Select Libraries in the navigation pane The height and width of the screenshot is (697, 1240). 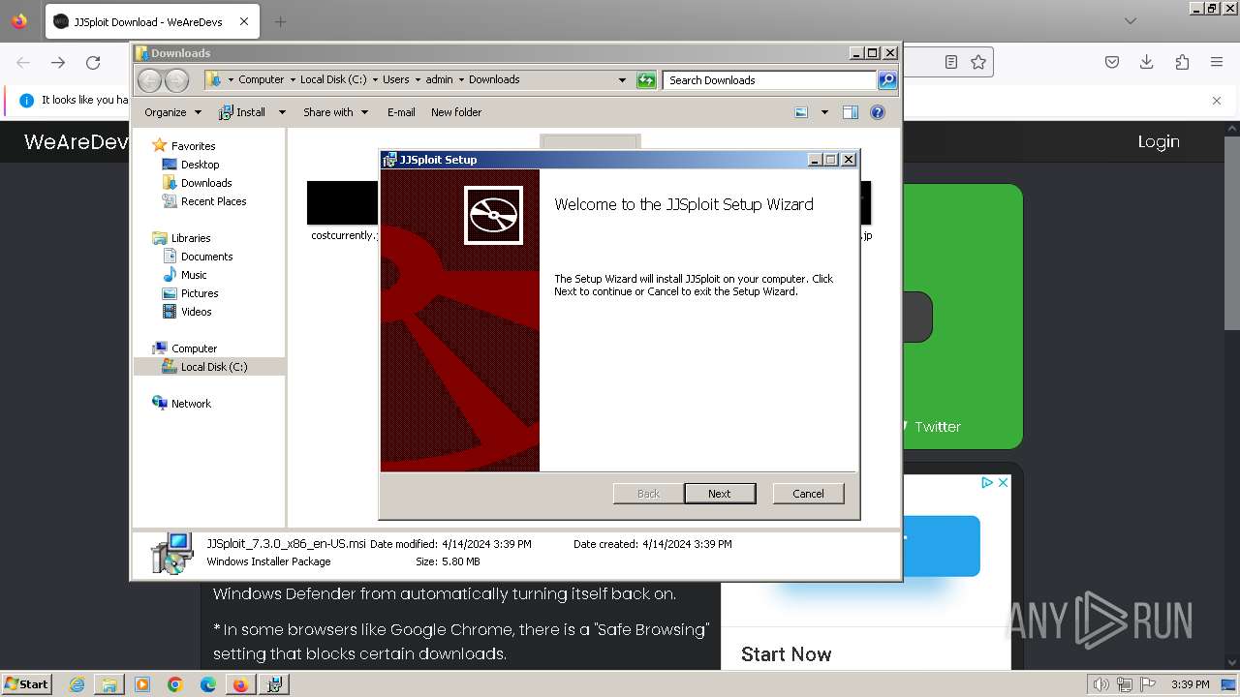[191, 238]
